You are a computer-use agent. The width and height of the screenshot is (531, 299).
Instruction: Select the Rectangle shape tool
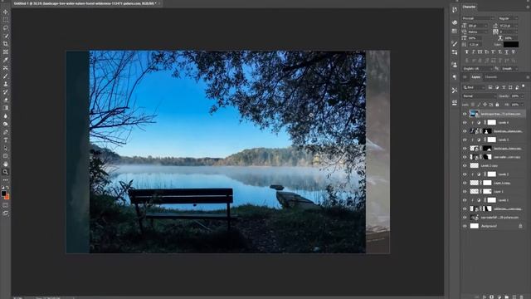[x=6, y=156]
